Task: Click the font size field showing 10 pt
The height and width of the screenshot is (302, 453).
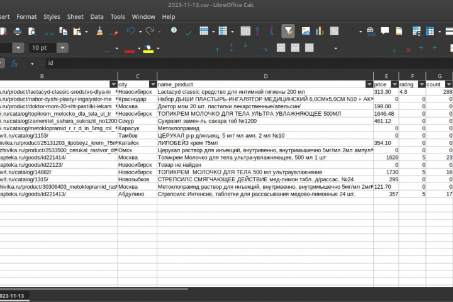Action: pos(42,48)
